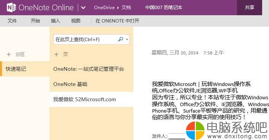Image resolution: width=269 pixels, height=140 pixels.
Task: Add a new page with + 页
Action: [x=61, y=54]
